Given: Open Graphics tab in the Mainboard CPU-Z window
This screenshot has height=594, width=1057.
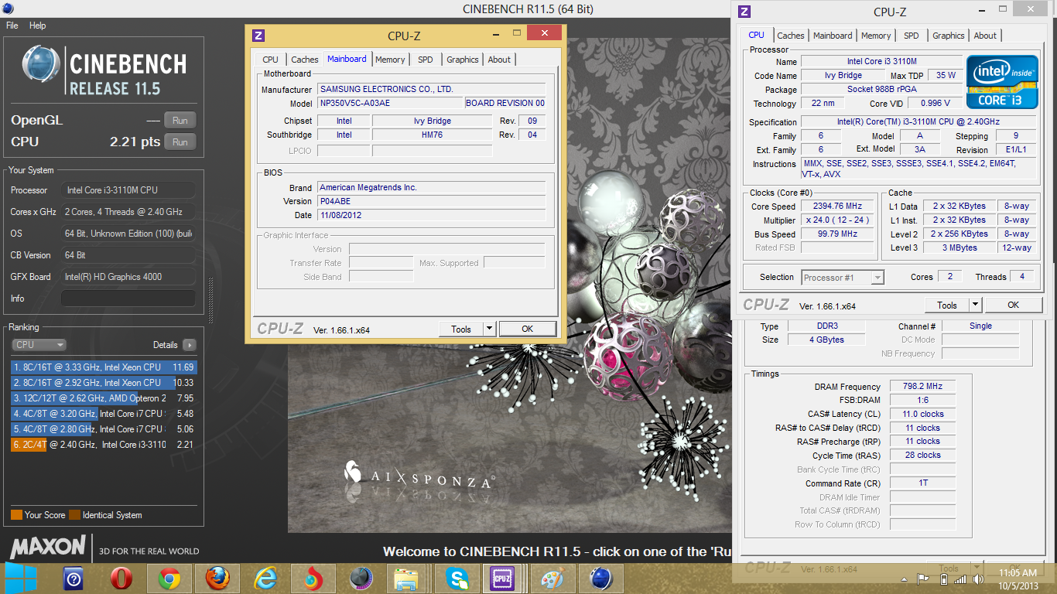Looking at the screenshot, I should coord(463,60).
